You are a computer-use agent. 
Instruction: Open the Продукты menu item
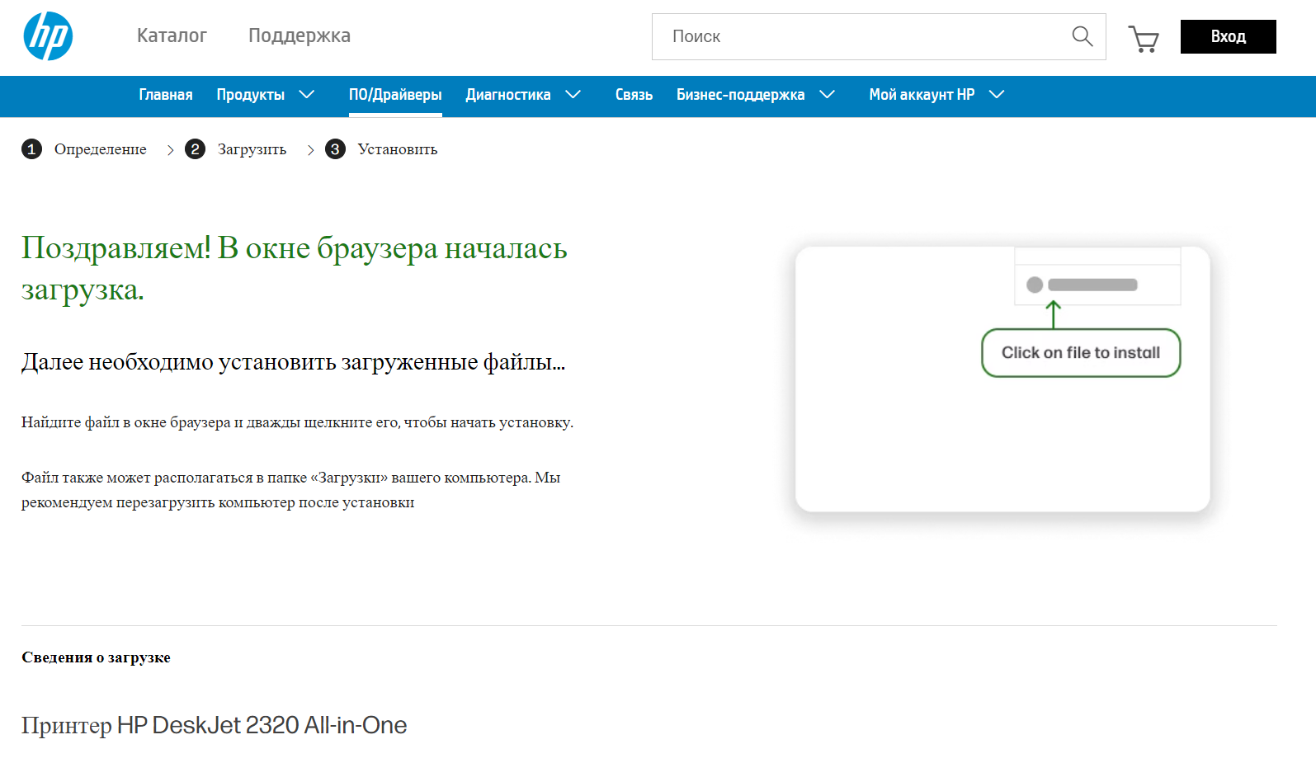click(251, 95)
